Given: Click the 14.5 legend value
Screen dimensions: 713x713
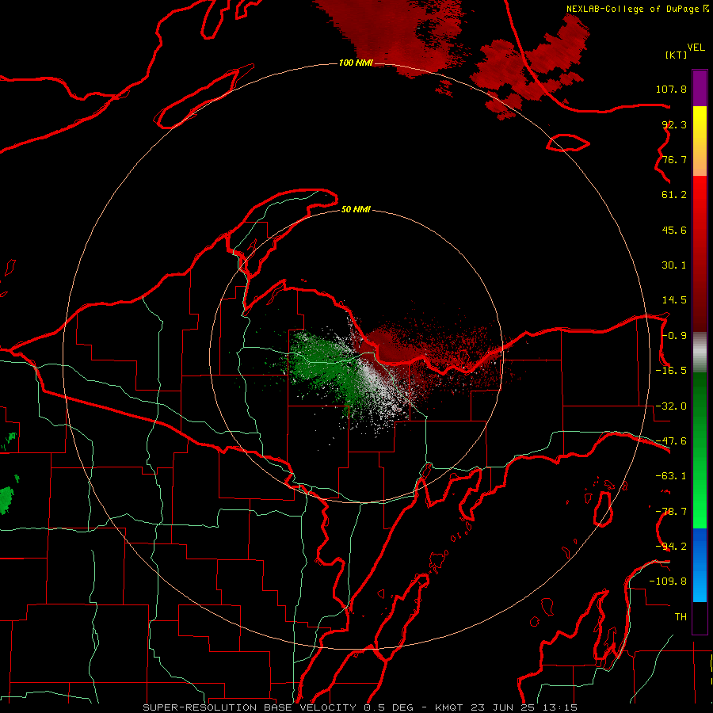Looking at the screenshot, I should pos(674,300).
